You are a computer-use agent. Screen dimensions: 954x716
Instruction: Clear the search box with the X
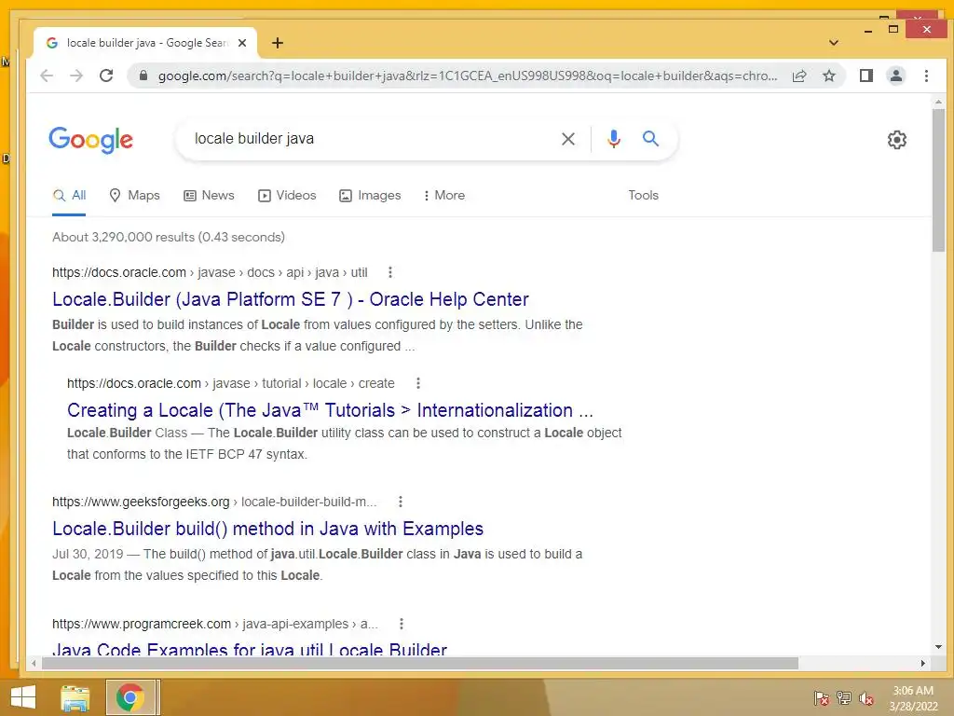pos(568,139)
